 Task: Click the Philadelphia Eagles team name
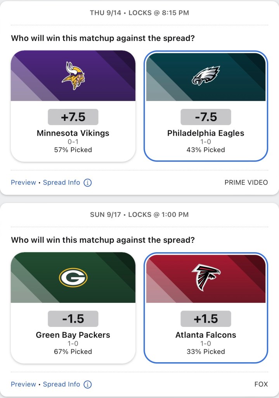click(206, 133)
